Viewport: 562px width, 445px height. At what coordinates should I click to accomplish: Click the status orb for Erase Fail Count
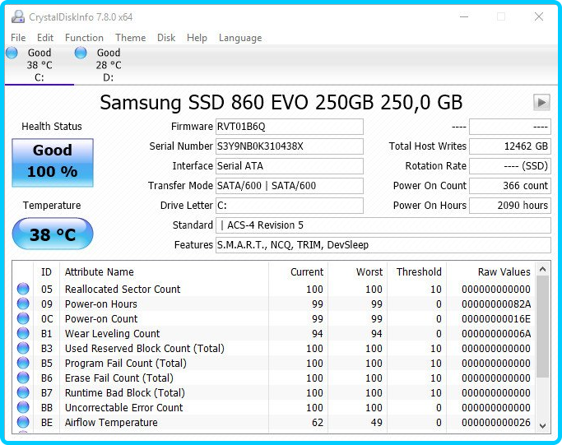point(23,378)
